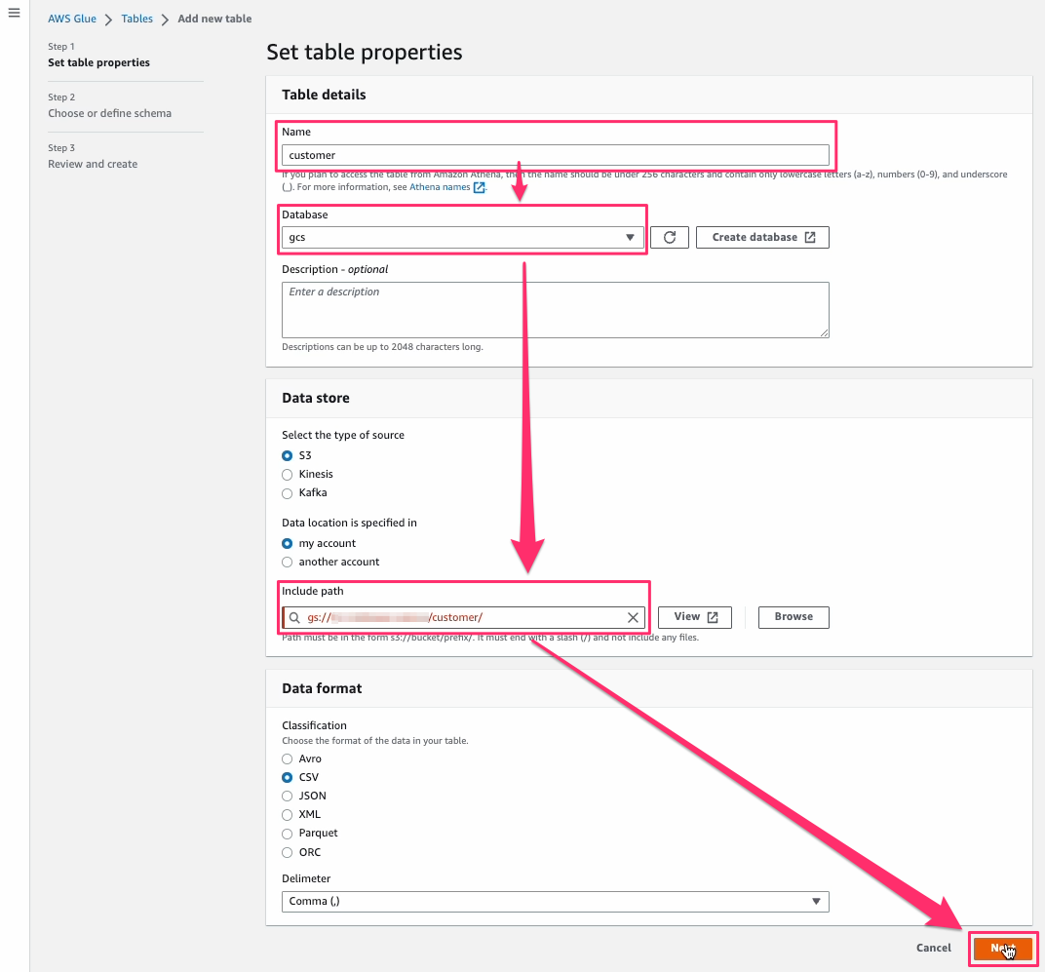Click Create database button
Screen dimensions: 1045x972
(762, 237)
